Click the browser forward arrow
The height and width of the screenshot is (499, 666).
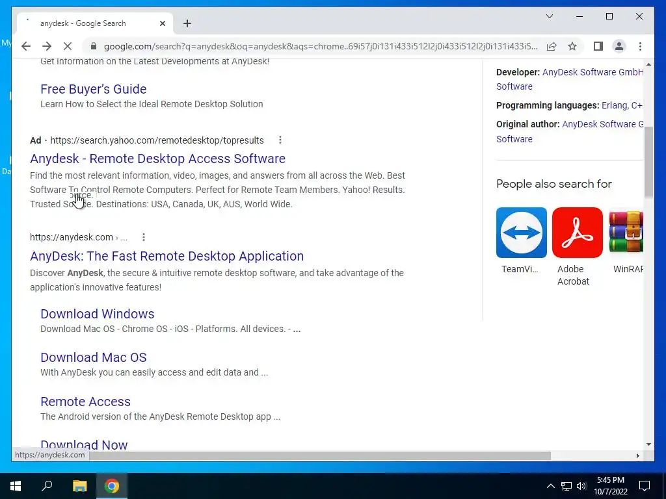[47, 46]
